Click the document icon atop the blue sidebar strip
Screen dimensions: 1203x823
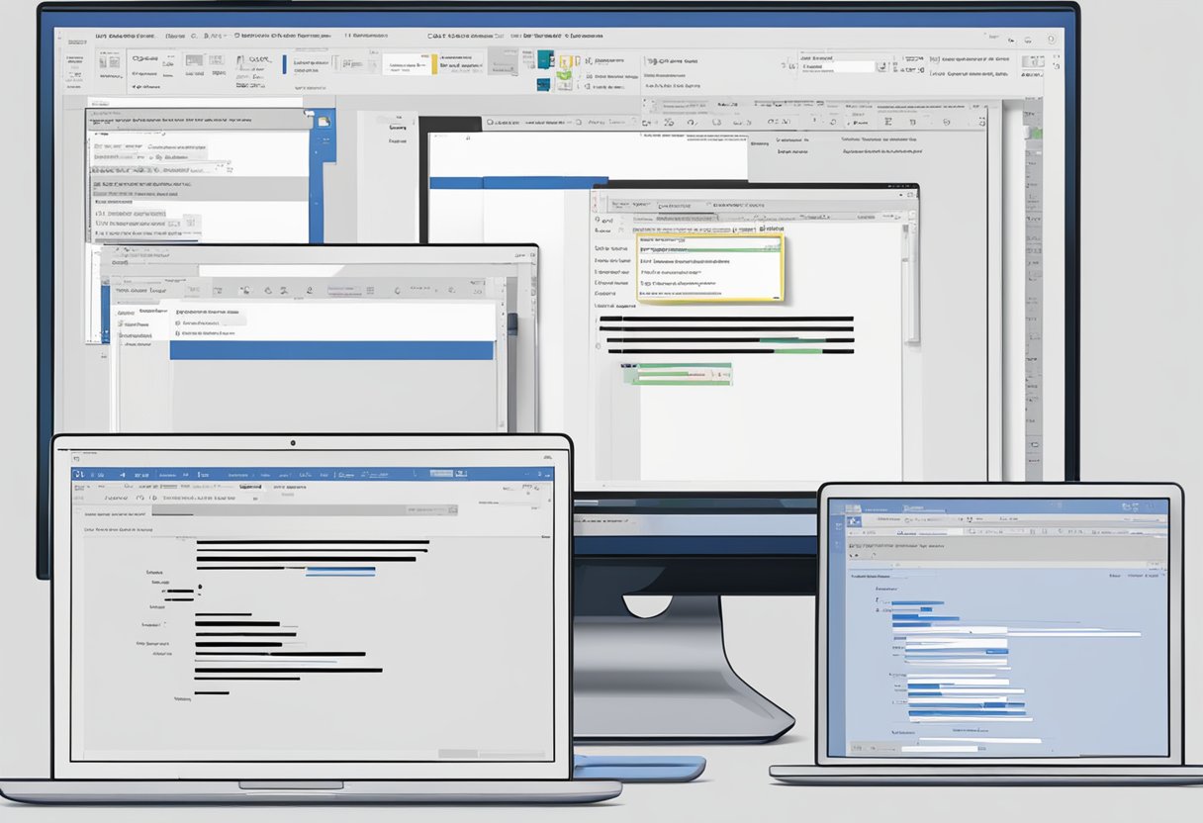322,120
